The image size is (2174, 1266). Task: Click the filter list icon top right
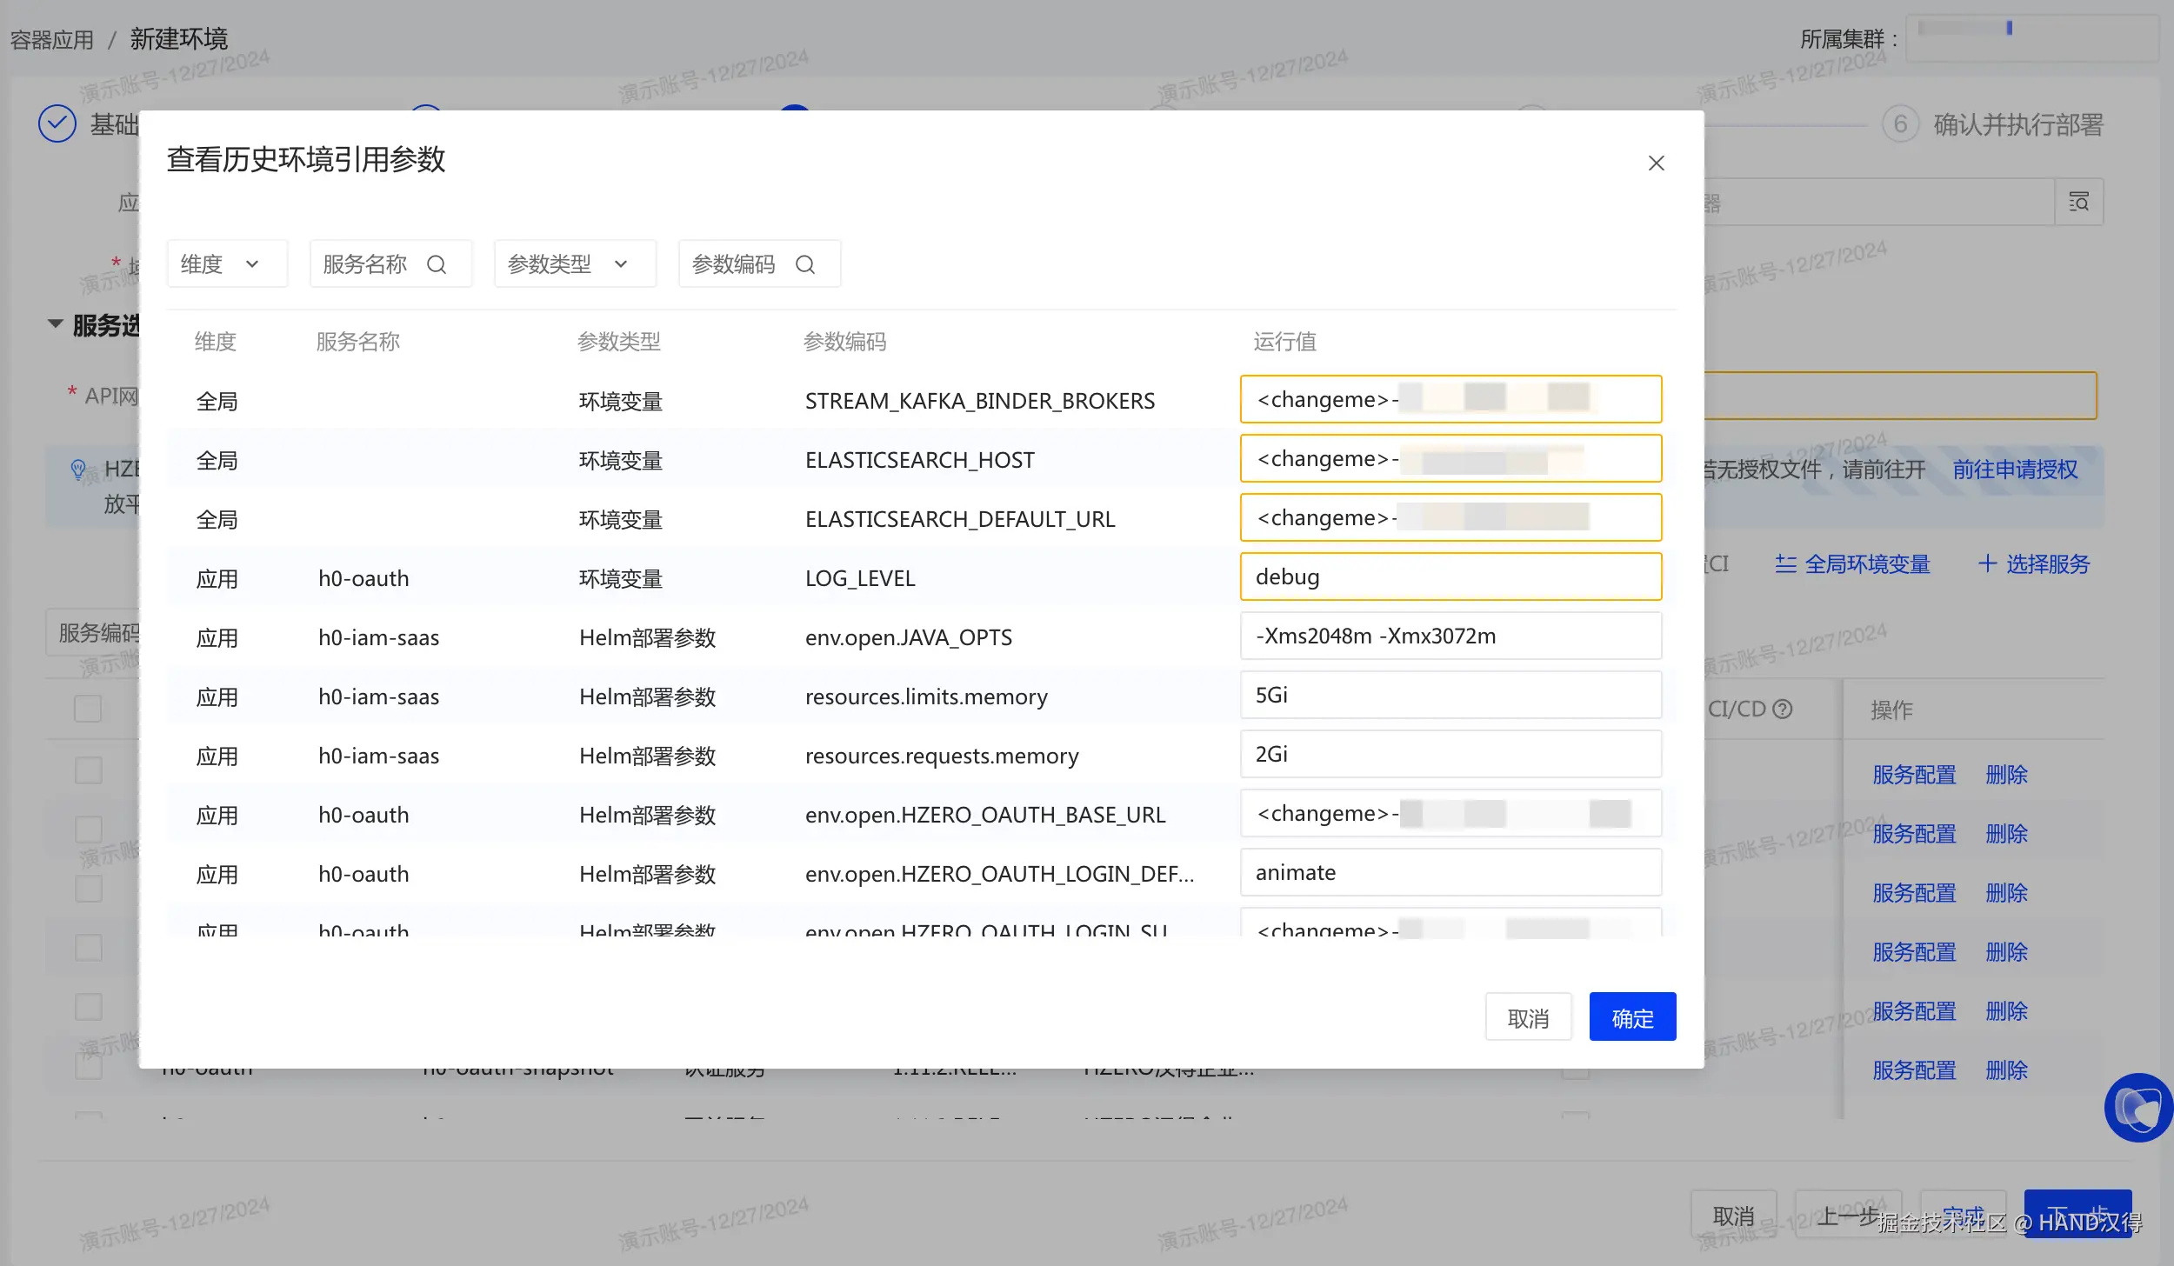click(2078, 203)
